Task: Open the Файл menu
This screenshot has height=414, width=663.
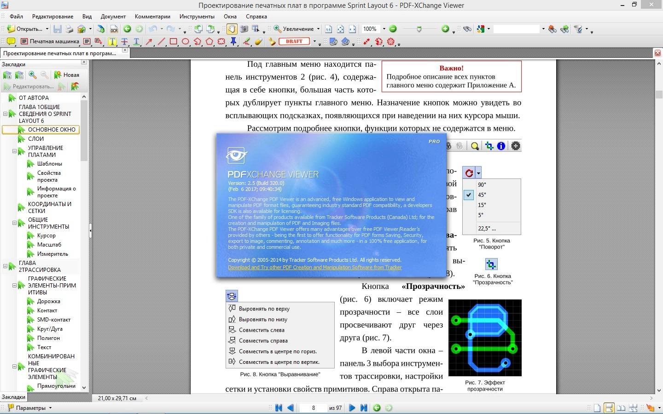Action: pyautogui.click(x=16, y=16)
